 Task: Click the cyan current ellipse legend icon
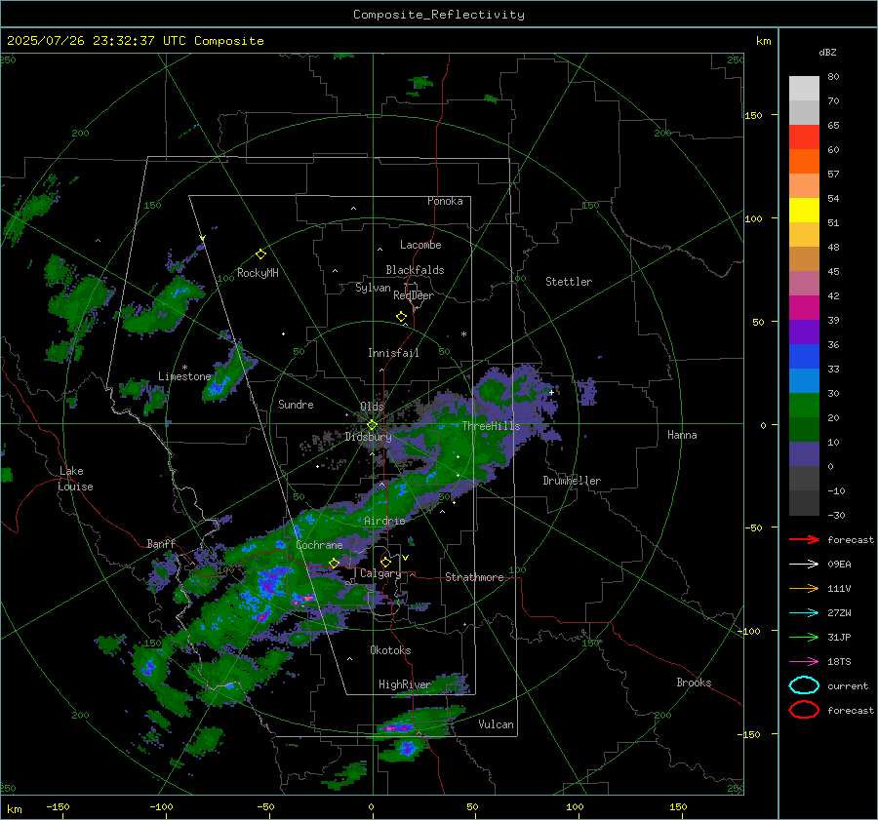[804, 685]
